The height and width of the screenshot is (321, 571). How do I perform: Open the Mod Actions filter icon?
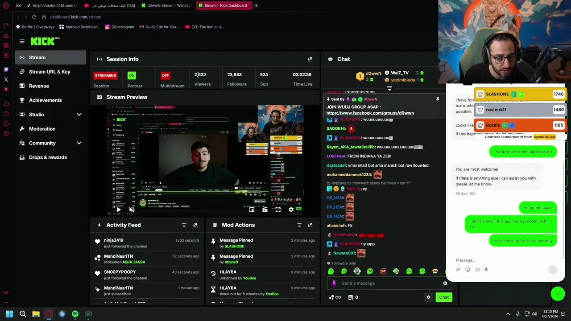299,225
